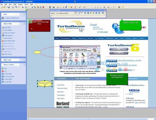
Task: Click the seconds value field showing 0.5
Action: (x=76, y=13)
